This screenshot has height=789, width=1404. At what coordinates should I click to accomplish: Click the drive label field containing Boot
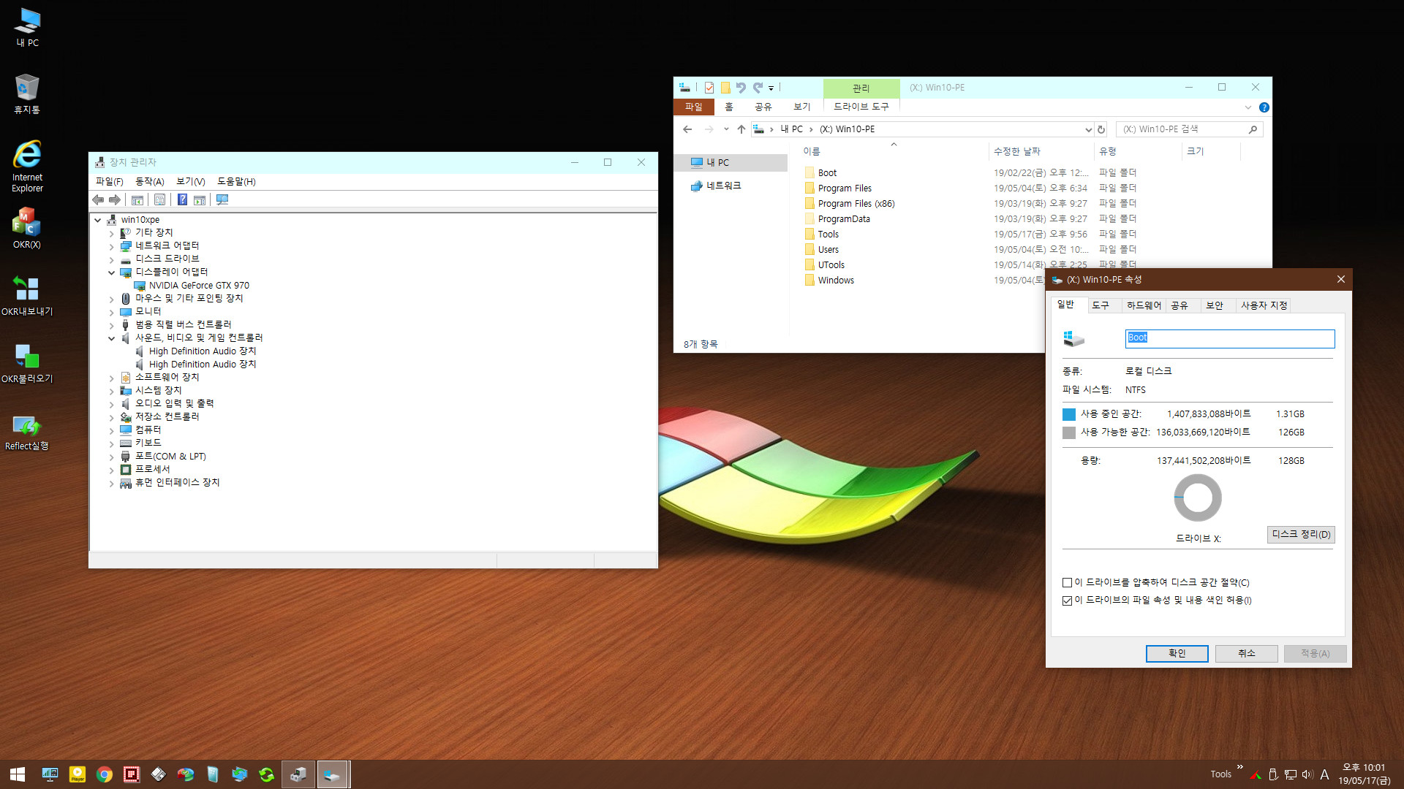pyautogui.click(x=1229, y=338)
